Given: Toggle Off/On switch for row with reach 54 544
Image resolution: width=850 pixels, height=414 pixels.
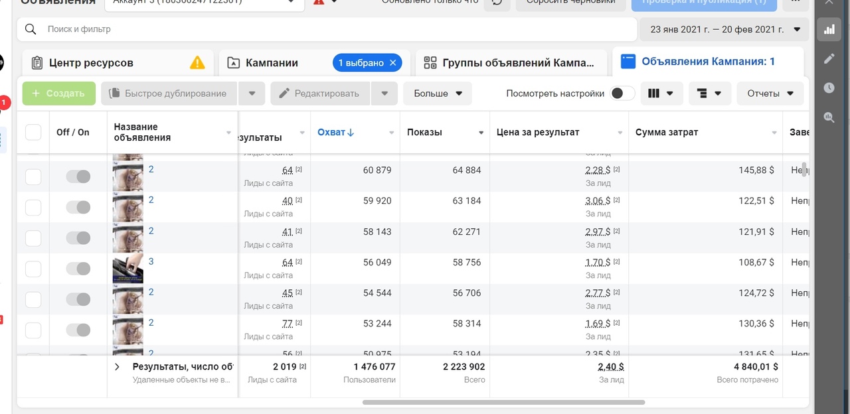Looking at the screenshot, I should (78, 299).
